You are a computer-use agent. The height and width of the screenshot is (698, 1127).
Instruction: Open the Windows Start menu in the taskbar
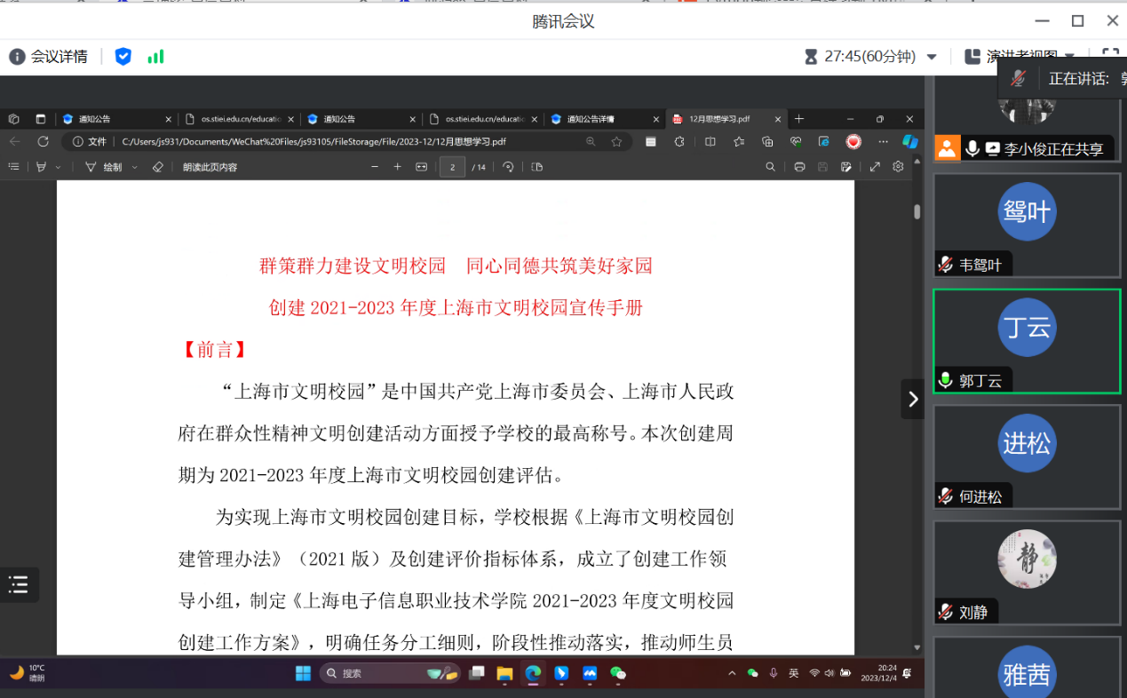[303, 673]
